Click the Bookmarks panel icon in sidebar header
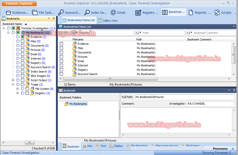The height and width of the screenshot is (155, 238). pos(4,19)
